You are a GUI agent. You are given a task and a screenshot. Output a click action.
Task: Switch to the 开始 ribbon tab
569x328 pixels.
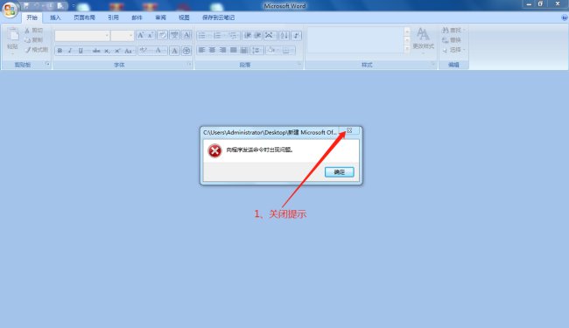pos(32,17)
